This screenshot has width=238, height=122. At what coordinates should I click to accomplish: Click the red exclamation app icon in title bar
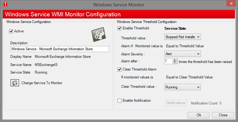[5, 5]
